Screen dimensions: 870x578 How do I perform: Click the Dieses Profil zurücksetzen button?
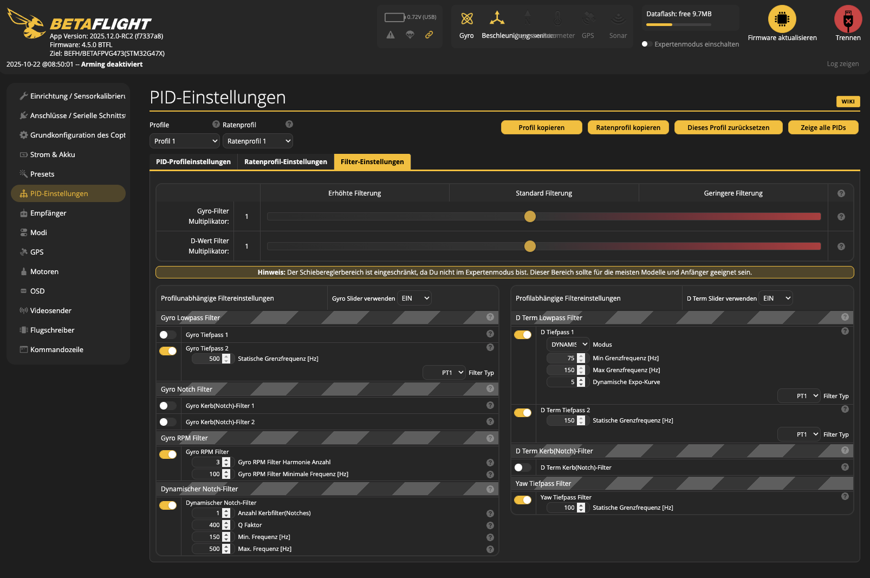pyautogui.click(x=728, y=127)
